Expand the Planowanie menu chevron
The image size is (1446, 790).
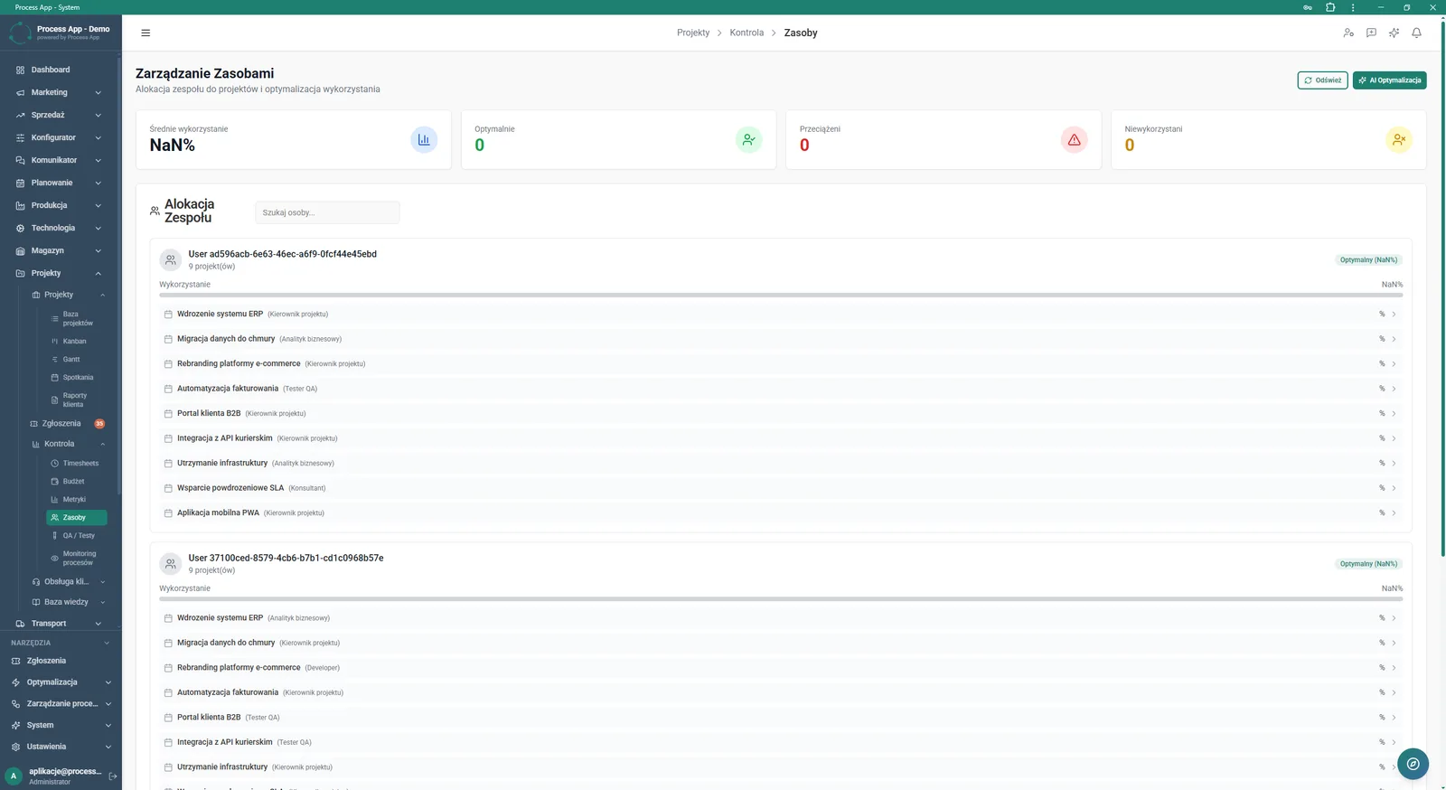tap(98, 183)
